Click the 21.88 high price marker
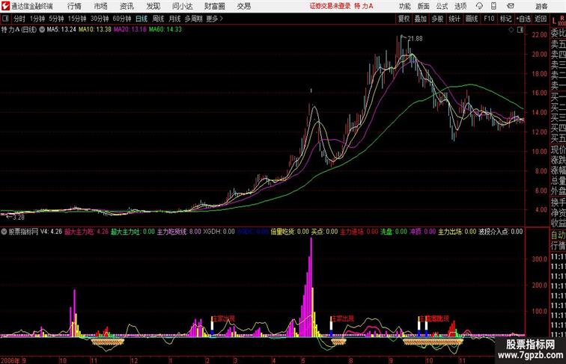566x364 pixels. click(x=415, y=39)
